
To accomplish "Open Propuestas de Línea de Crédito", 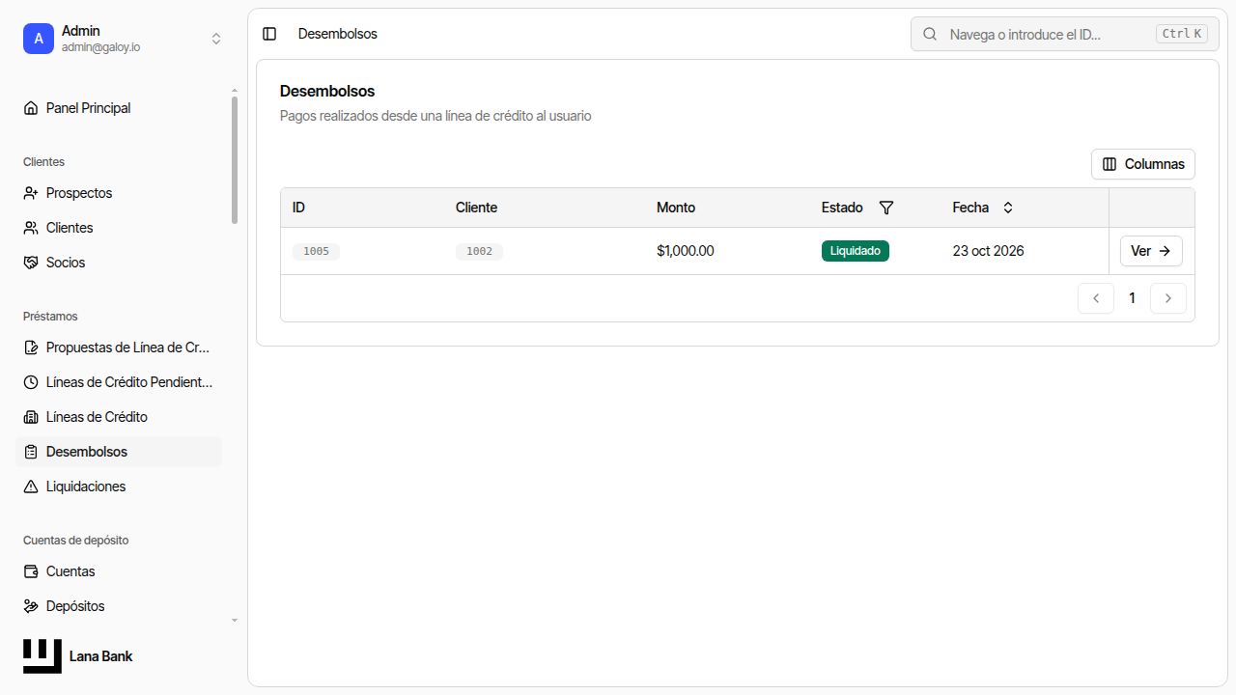I will [119, 347].
